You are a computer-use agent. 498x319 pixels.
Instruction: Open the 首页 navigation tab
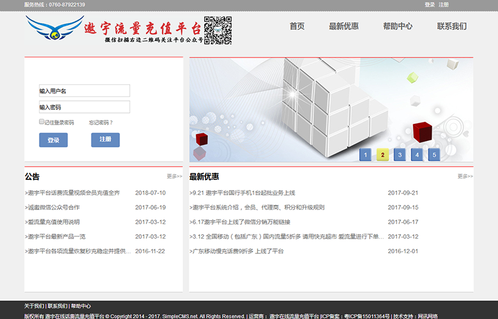click(297, 27)
